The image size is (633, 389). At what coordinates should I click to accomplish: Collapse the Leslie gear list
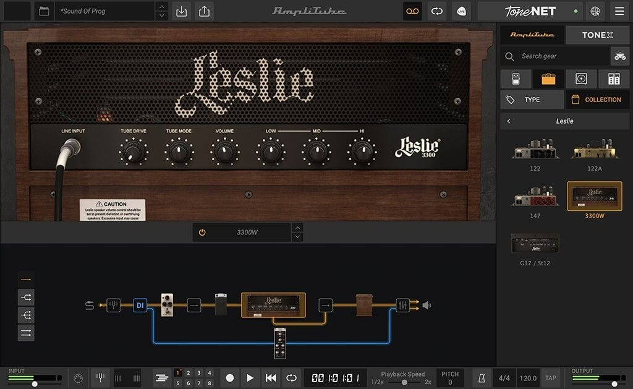pyautogui.click(x=510, y=121)
